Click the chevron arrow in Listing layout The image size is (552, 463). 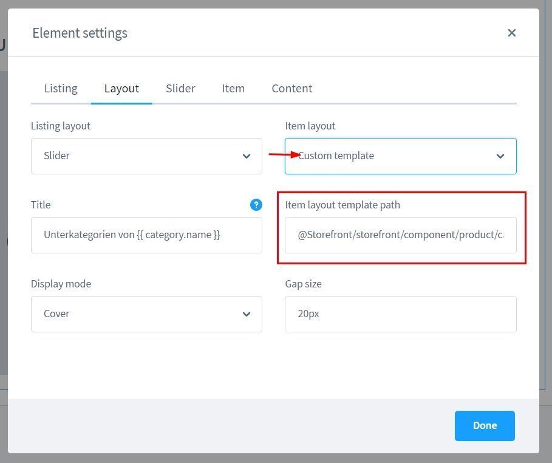246,156
